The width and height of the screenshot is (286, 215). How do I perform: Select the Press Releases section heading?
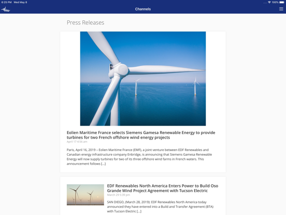85,22
